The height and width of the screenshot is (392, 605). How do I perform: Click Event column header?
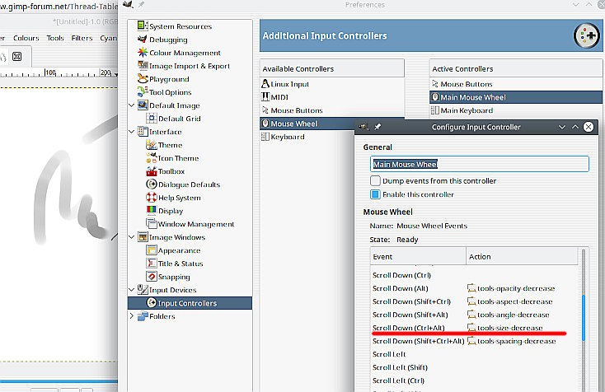coord(418,256)
